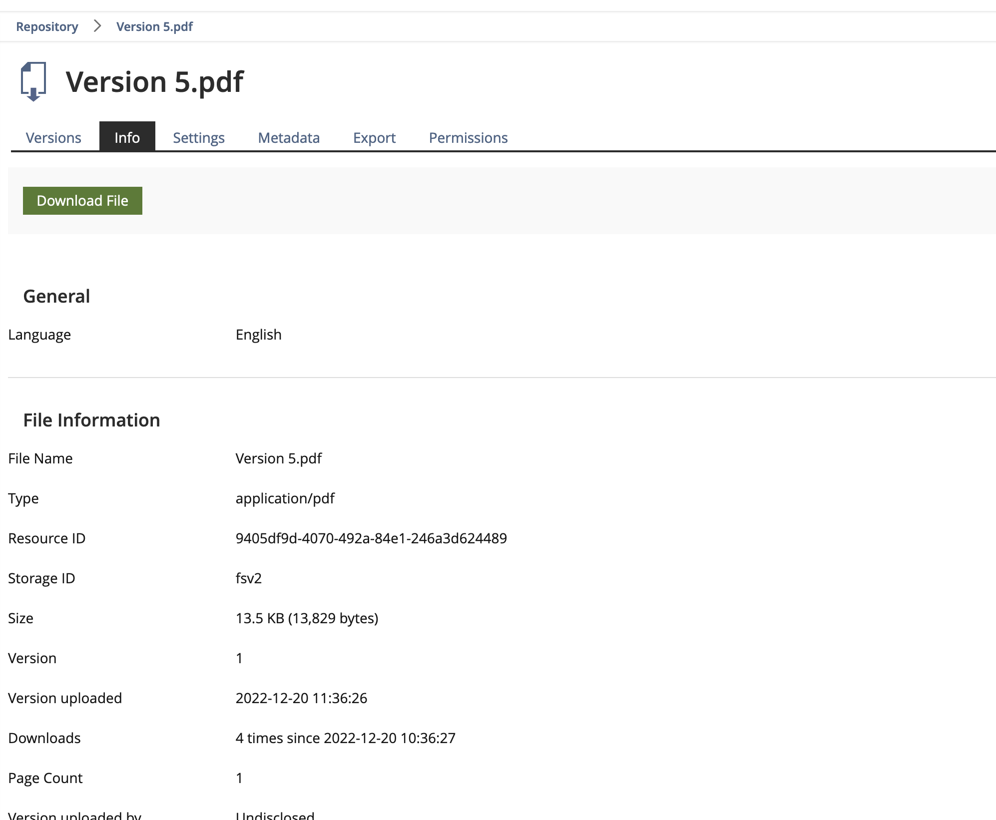Click Version 5.pdf breadcrumb link
This screenshot has width=996, height=820.
coord(154,26)
